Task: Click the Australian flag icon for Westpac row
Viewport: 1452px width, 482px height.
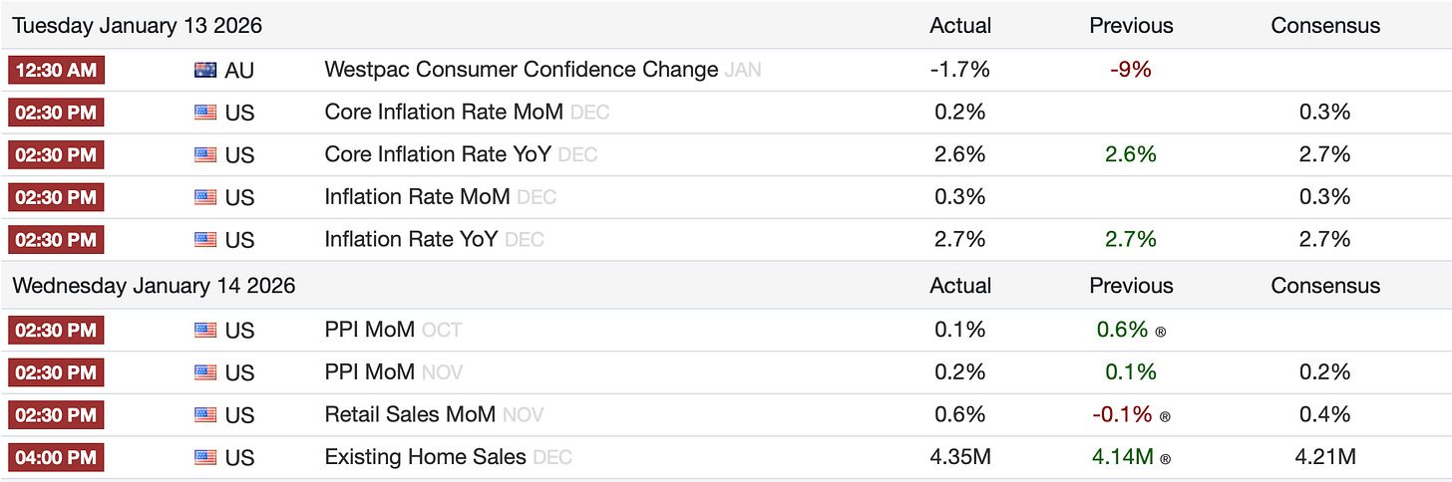Action: 205,70
